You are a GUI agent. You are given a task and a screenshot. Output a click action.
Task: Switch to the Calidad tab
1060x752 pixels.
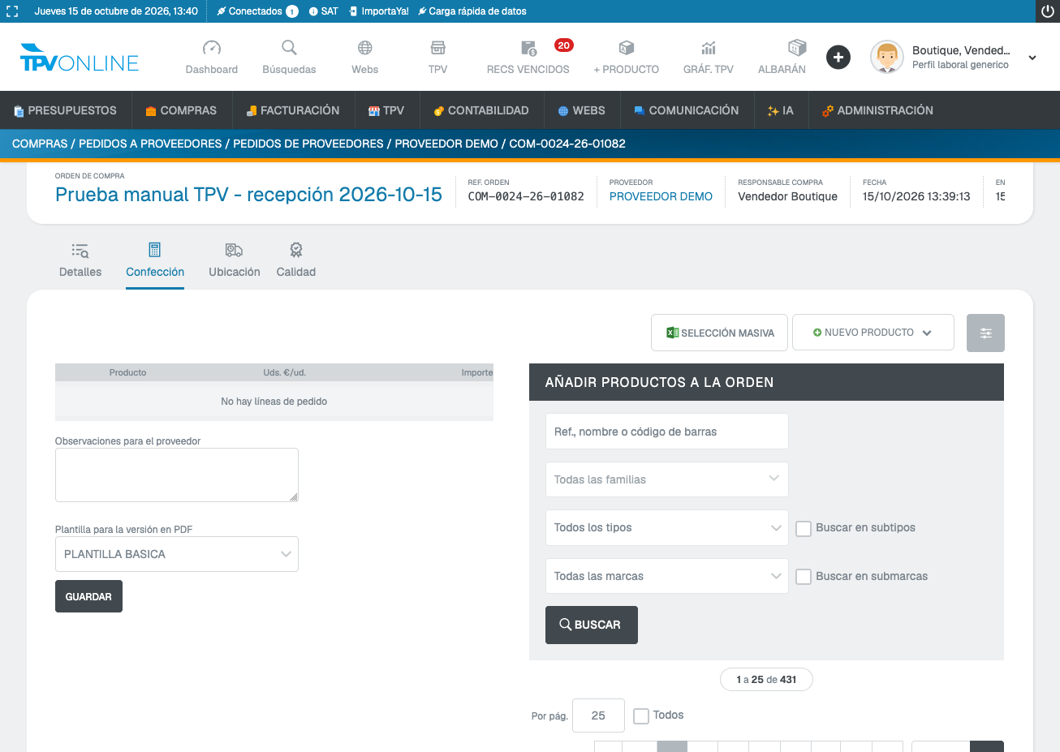pyautogui.click(x=296, y=260)
